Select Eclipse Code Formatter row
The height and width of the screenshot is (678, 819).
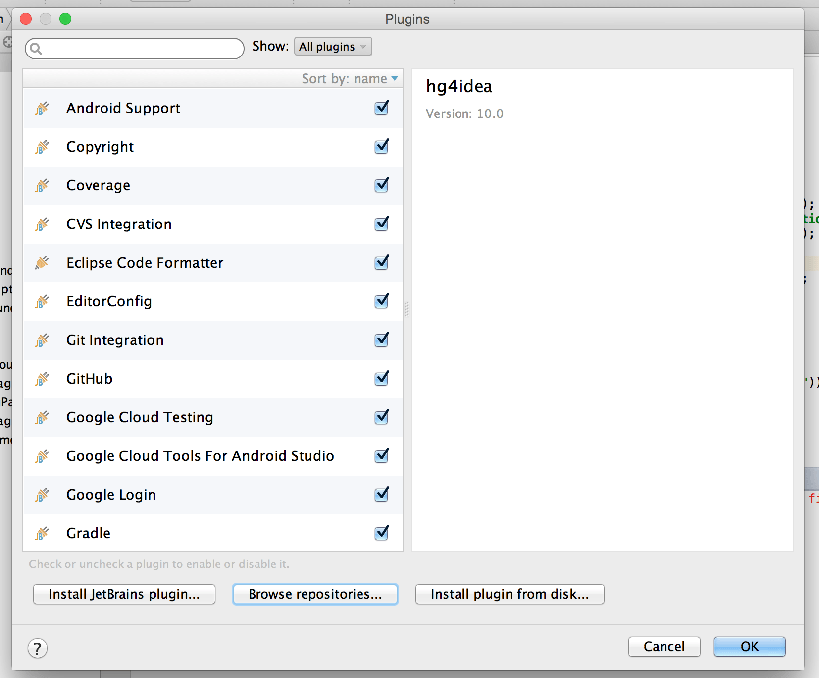pyautogui.click(x=213, y=263)
